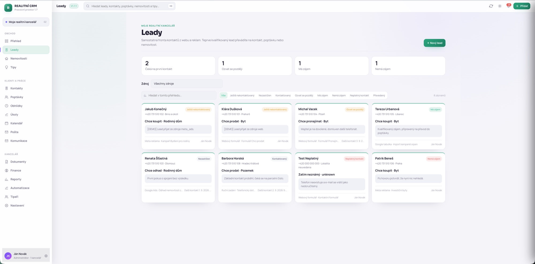Click the Čeká na první kontakt stat card
Image resolution: width=535 pixels, height=264 pixels.
178,66
